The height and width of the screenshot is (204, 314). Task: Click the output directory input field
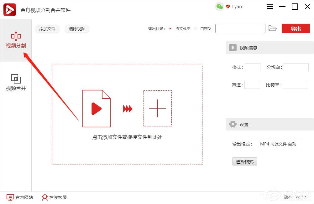[x=240, y=28]
